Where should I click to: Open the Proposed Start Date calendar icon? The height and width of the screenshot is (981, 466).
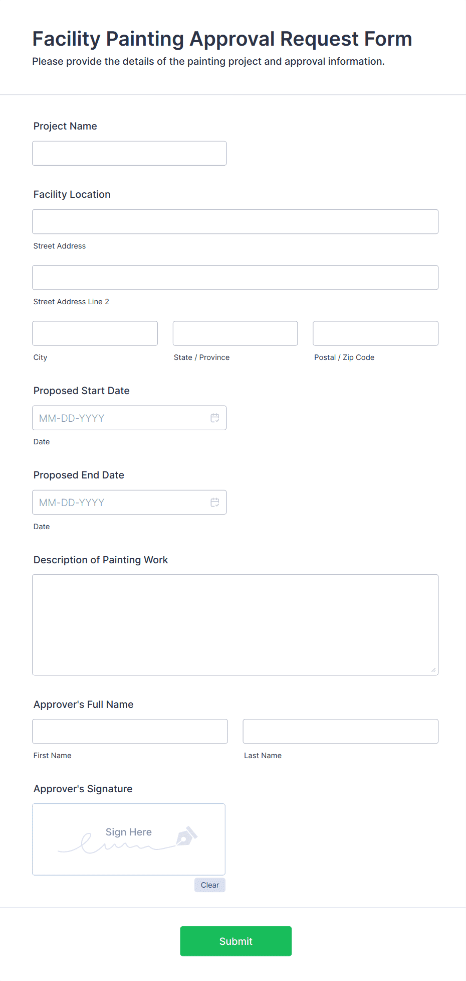click(x=215, y=418)
